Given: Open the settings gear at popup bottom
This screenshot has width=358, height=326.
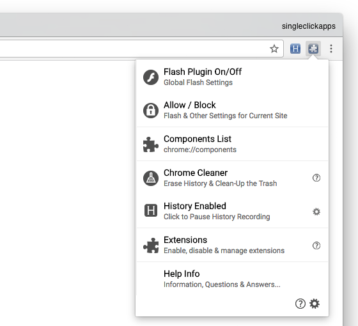Looking at the screenshot, I should coord(315,304).
